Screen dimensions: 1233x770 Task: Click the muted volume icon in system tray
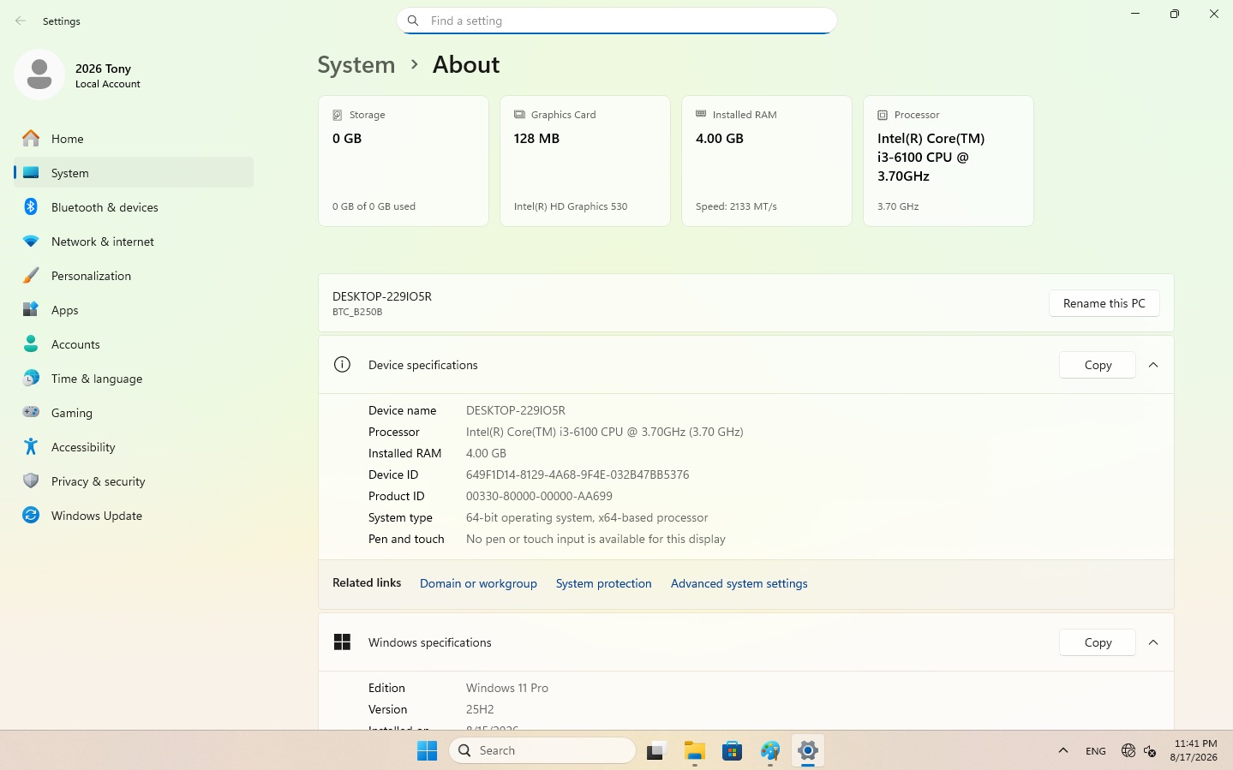tap(1150, 750)
